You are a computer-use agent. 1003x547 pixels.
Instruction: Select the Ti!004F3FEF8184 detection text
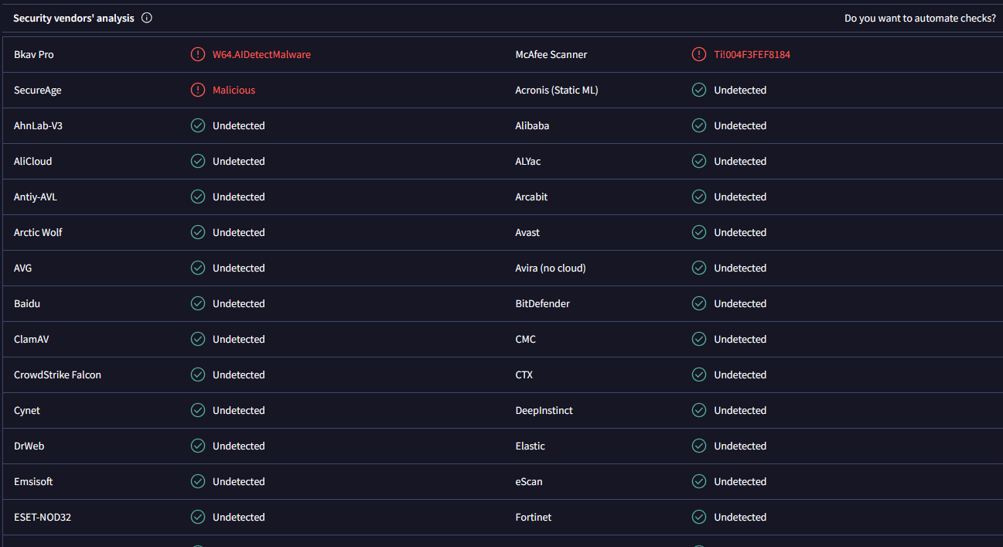(x=752, y=54)
